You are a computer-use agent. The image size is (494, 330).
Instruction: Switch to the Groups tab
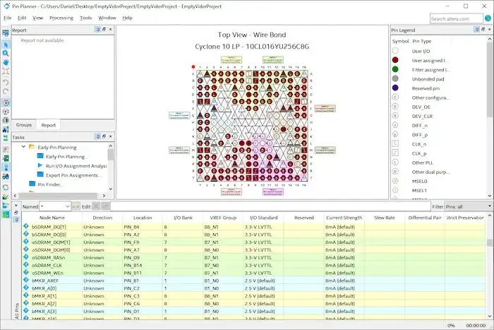tap(24, 124)
